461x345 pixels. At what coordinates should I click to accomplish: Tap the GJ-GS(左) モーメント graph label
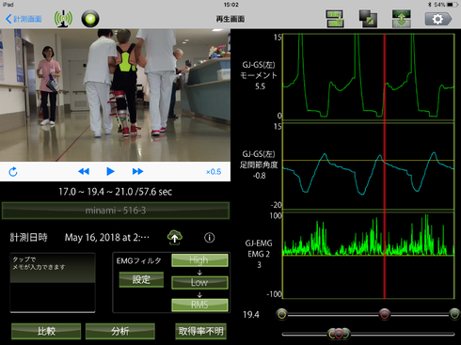tap(259, 75)
